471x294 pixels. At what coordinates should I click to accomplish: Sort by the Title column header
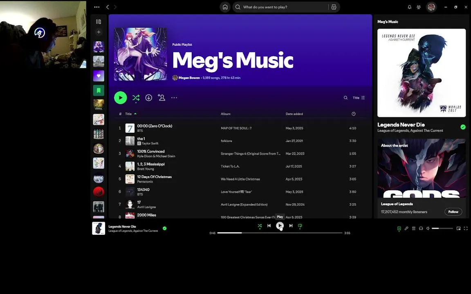128,114
